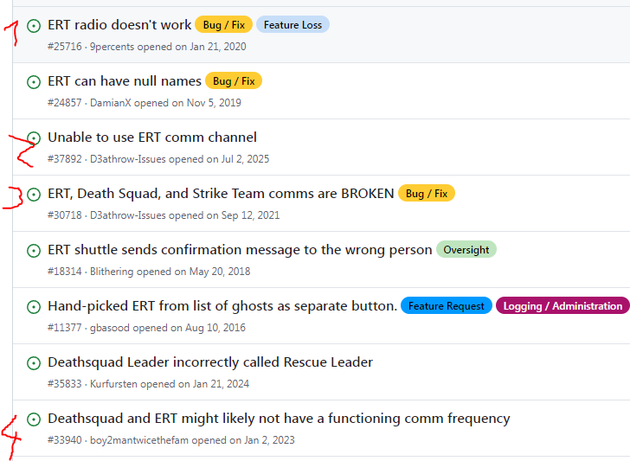Click date text "May 20, 2018"

point(220,272)
